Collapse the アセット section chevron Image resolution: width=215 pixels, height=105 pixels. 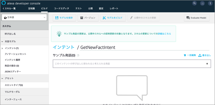pyautogui.click(x=2, y=78)
